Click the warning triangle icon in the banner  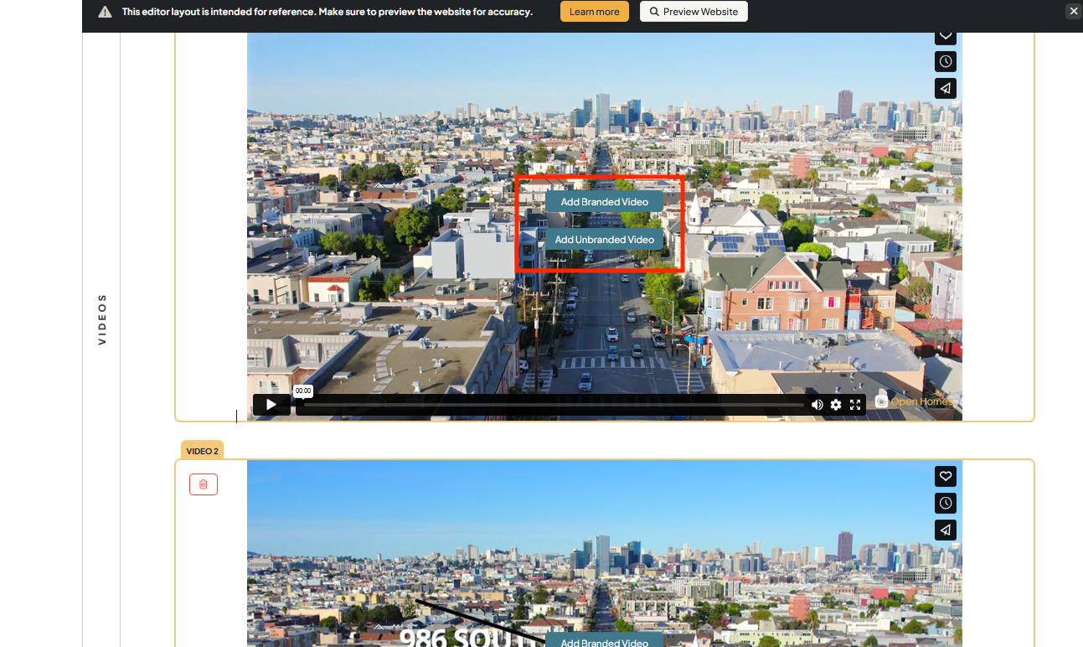pos(105,12)
